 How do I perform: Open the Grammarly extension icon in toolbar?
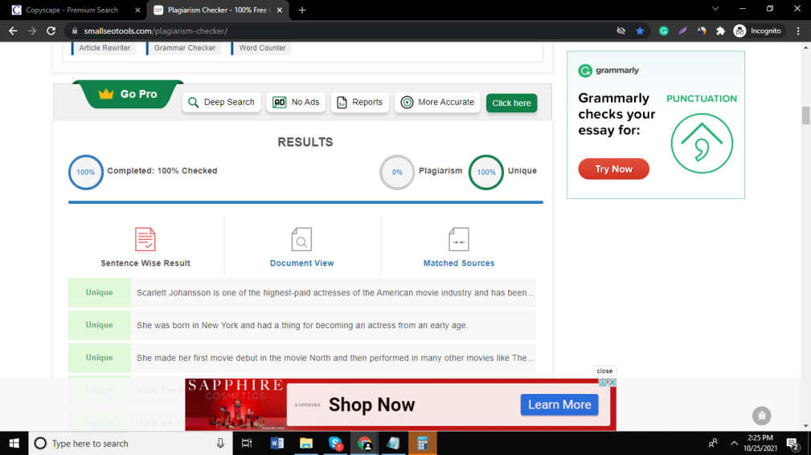[x=664, y=31]
